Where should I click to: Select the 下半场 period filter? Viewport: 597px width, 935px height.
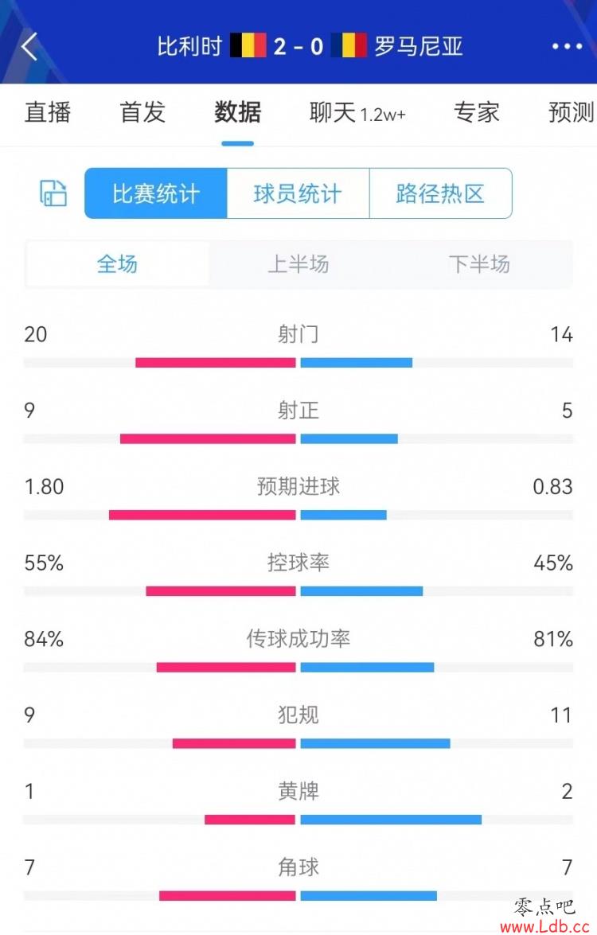pyautogui.click(x=479, y=263)
